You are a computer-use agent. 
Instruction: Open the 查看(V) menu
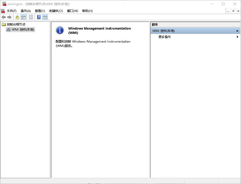[40, 11]
